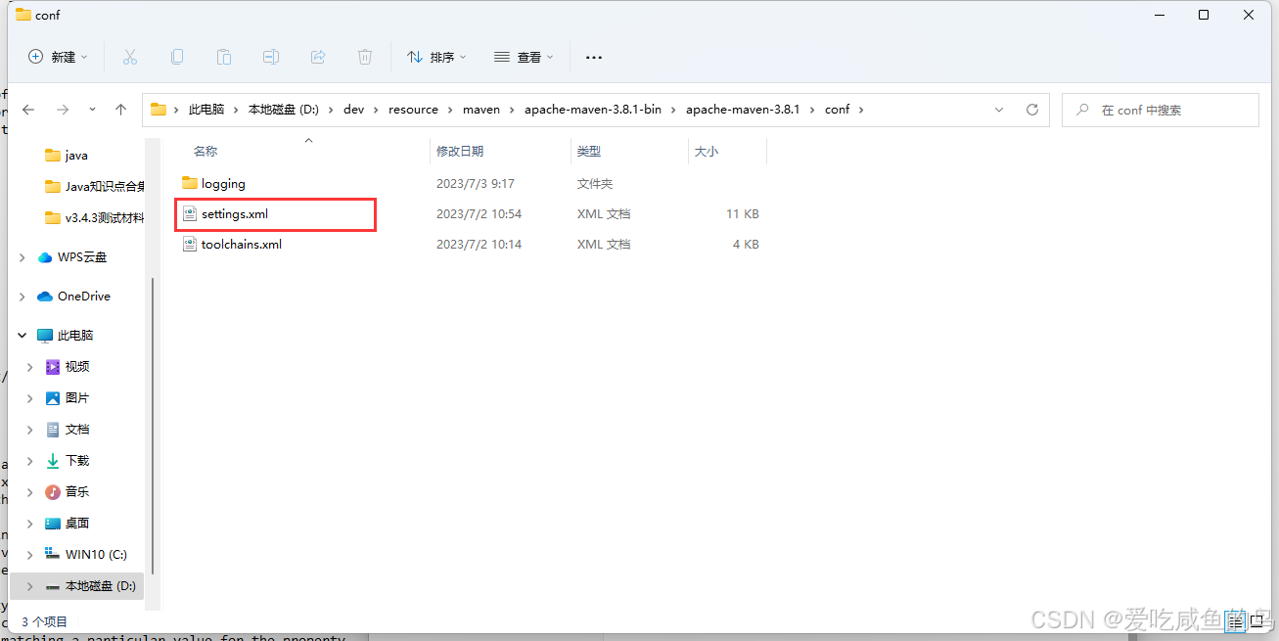Select 下载 in navigation pane
The height and width of the screenshot is (641, 1279).
(77, 461)
